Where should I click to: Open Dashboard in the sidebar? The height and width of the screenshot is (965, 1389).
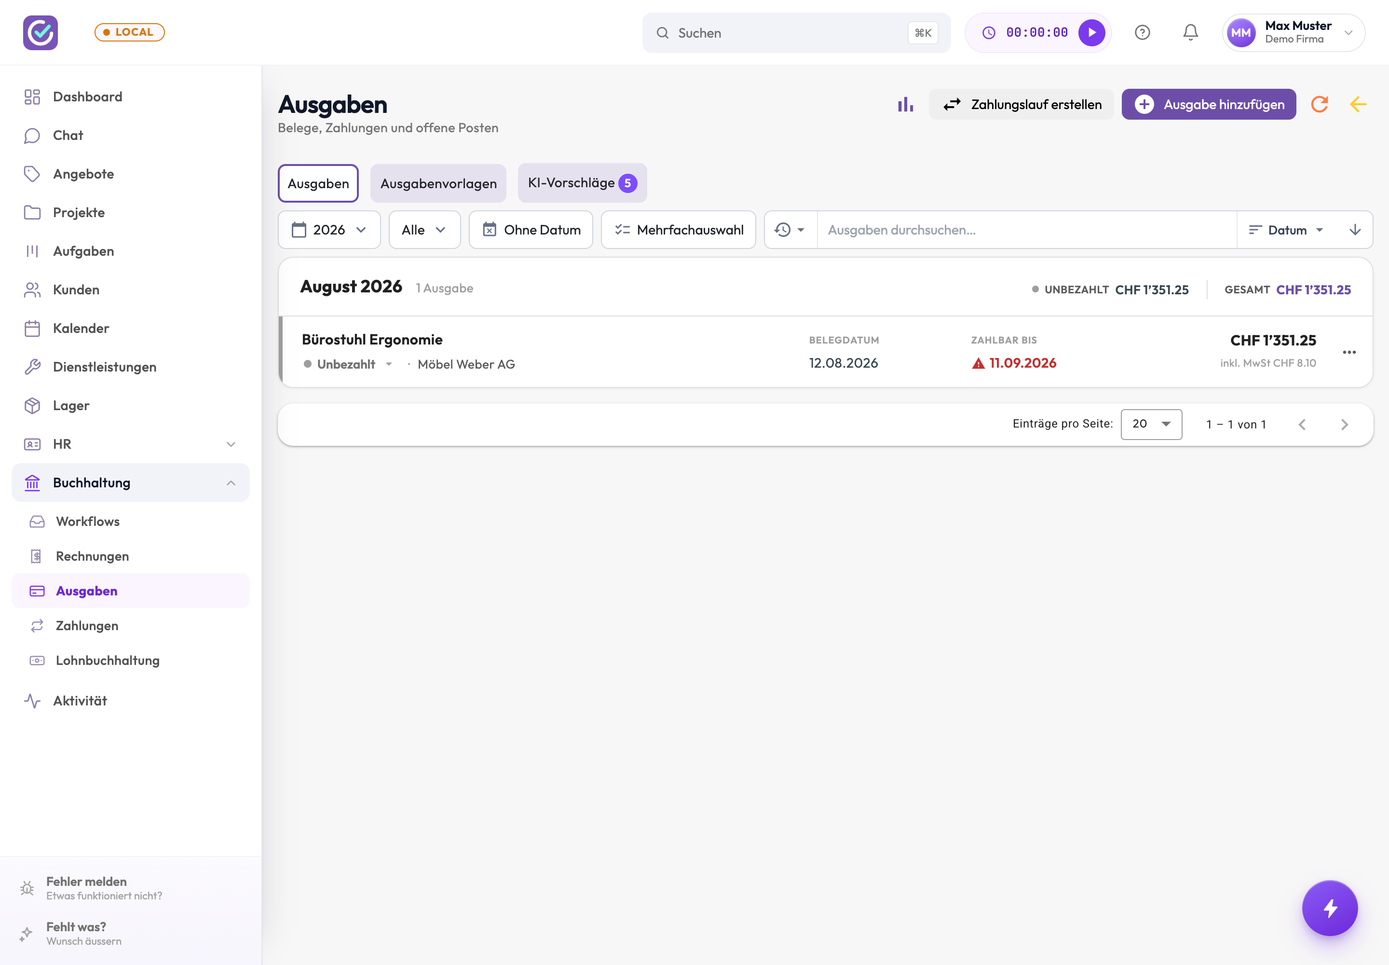click(x=131, y=97)
